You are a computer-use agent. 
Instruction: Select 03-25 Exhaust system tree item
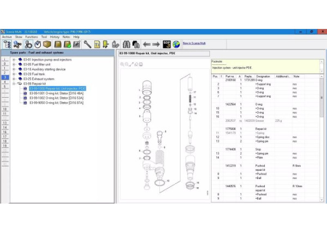[38, 79]
